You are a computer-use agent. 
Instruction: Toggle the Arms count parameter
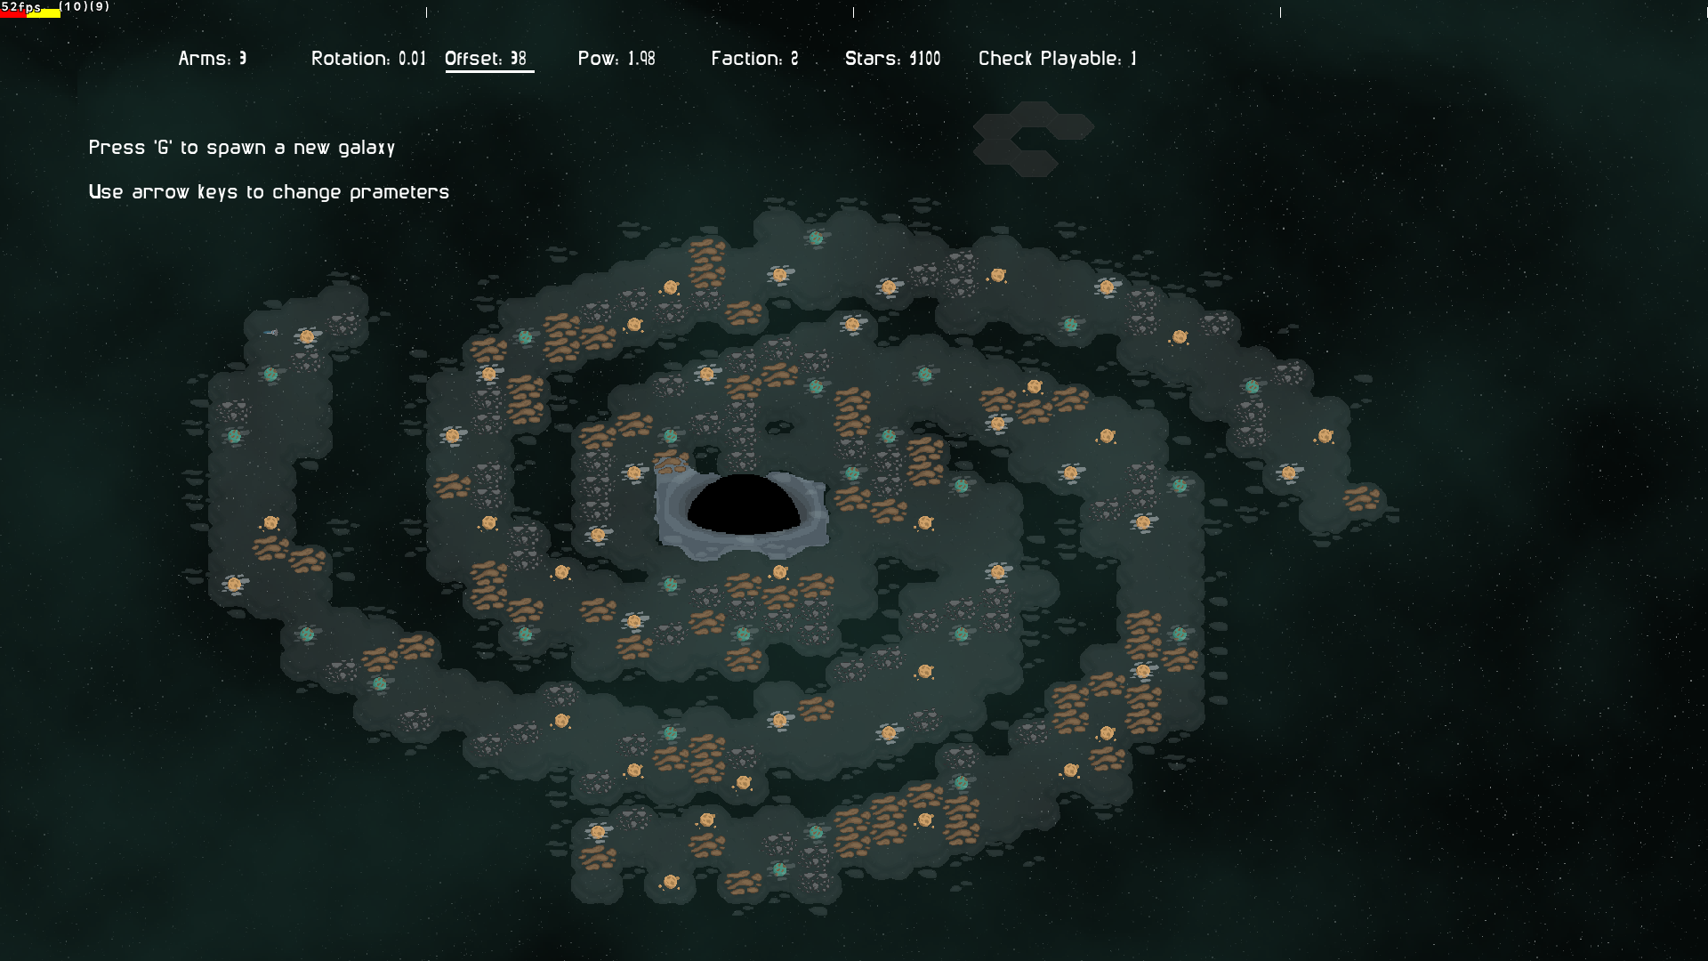pyautogui.click(x=213, y=58)
